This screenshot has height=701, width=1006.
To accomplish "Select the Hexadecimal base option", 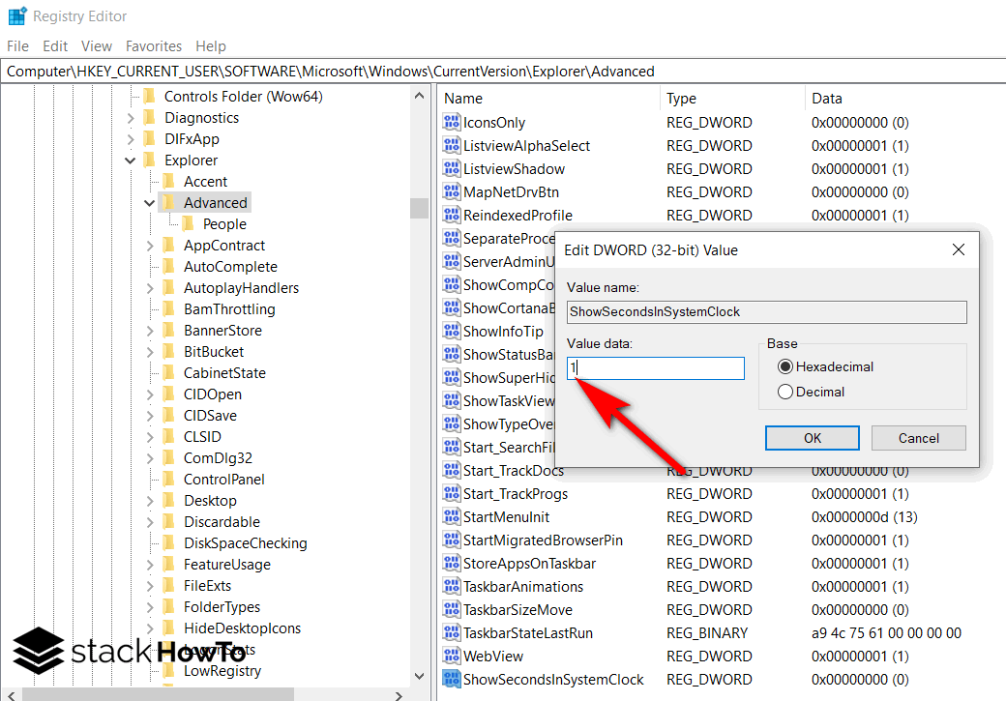I will (784, 366).
